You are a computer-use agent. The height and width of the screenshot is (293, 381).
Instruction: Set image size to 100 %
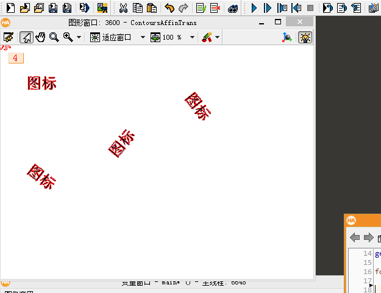(x=166, y=37)
